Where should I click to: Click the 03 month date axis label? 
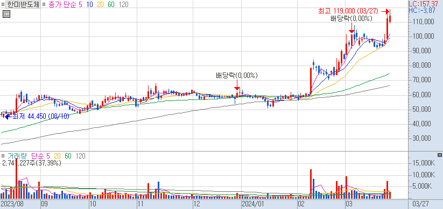point(349,204)
